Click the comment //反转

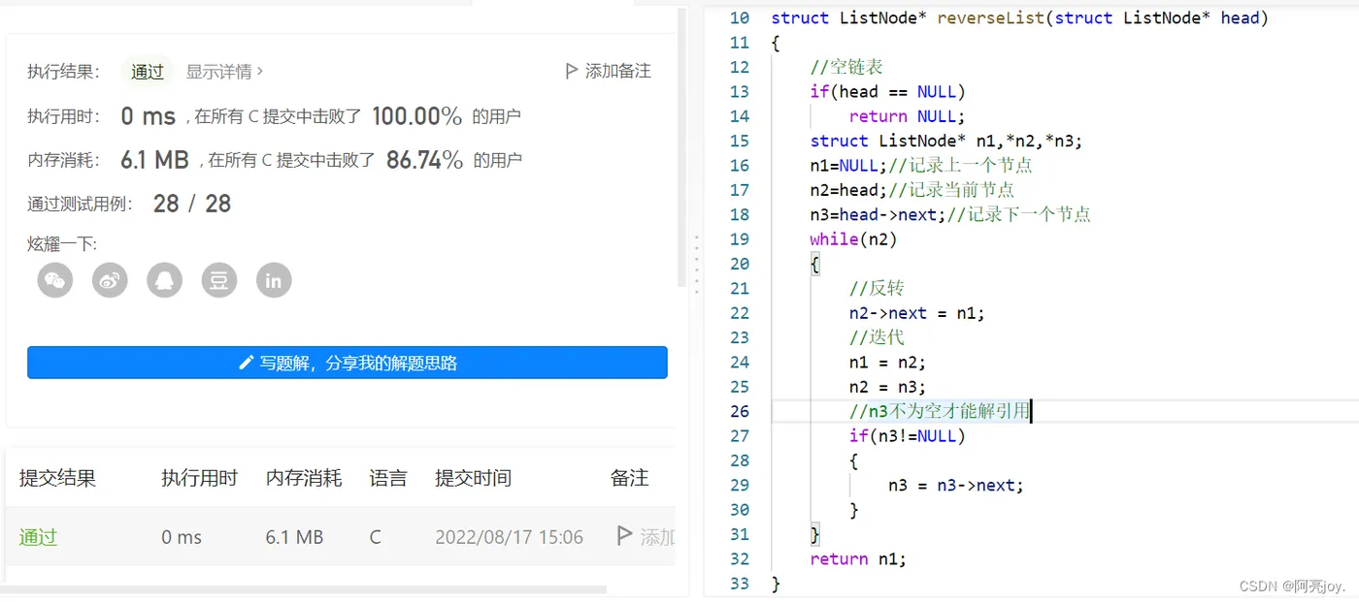pyautogui.click(x=877, y=288)
